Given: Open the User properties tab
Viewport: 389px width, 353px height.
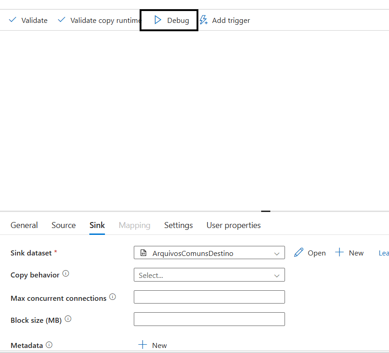Looking at the screenshot, I should point(233,225).
